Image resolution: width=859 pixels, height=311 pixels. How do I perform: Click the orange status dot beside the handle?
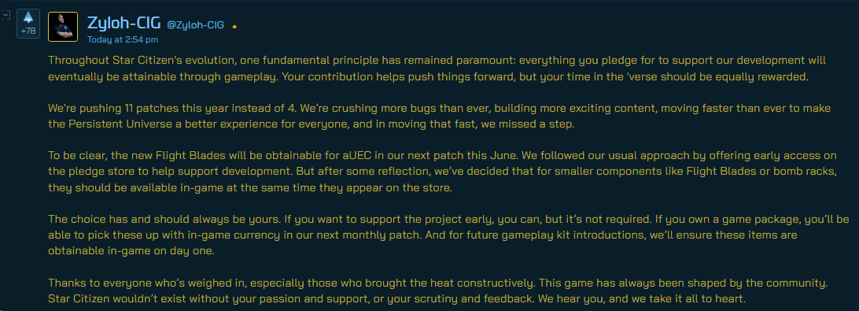click(234, 26)
